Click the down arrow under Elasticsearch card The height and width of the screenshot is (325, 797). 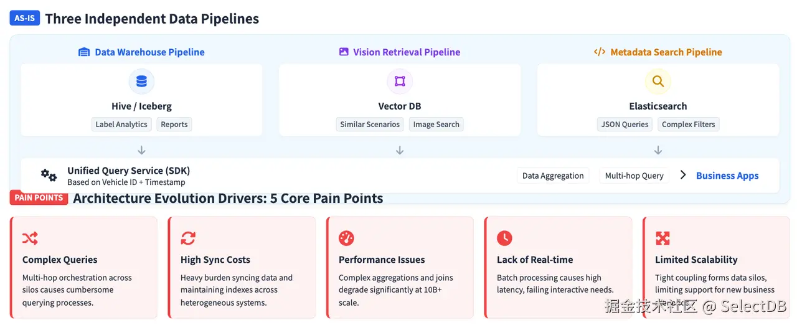tap(658, 150)
